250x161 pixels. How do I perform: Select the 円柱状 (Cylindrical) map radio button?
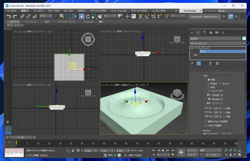pyautogui.click(x=208, y=83)
